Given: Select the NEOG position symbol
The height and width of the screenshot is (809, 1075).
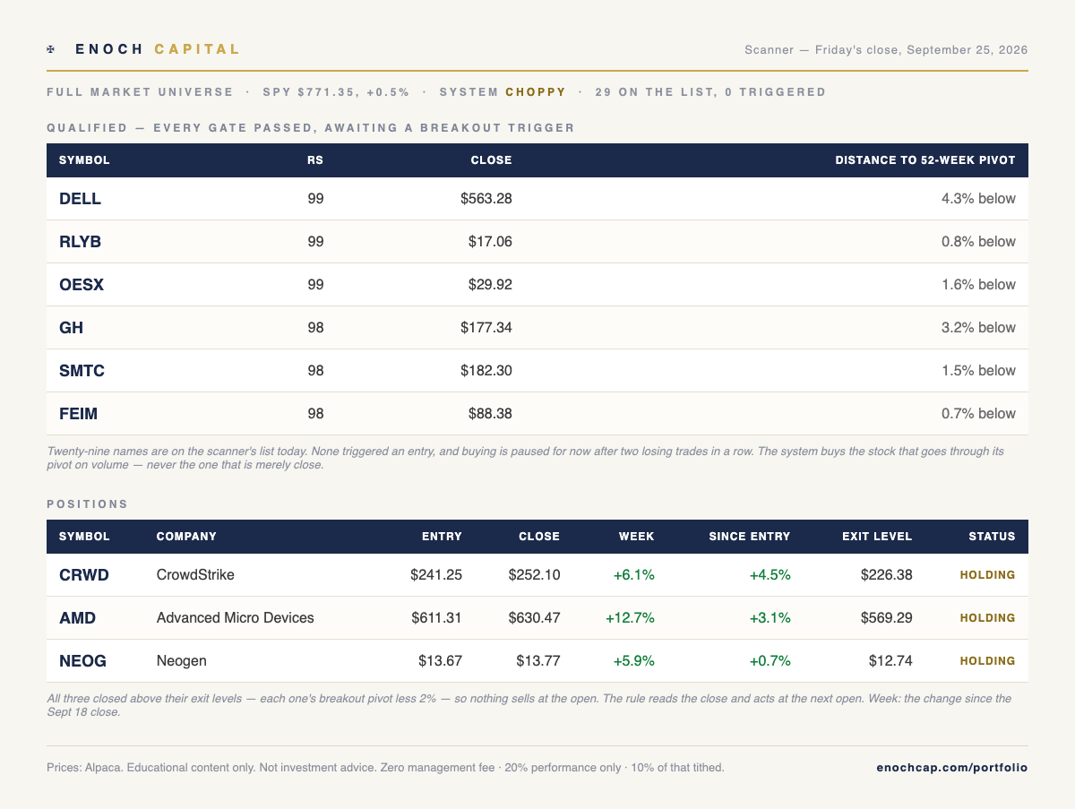Looking at the screenshot, I should click(83, 661).
